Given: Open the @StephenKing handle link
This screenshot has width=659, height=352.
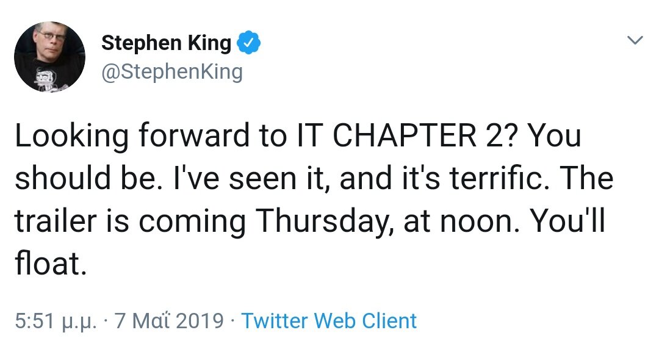Looking at the screenshot, I should pyautogui.click(x=172, y=72).
